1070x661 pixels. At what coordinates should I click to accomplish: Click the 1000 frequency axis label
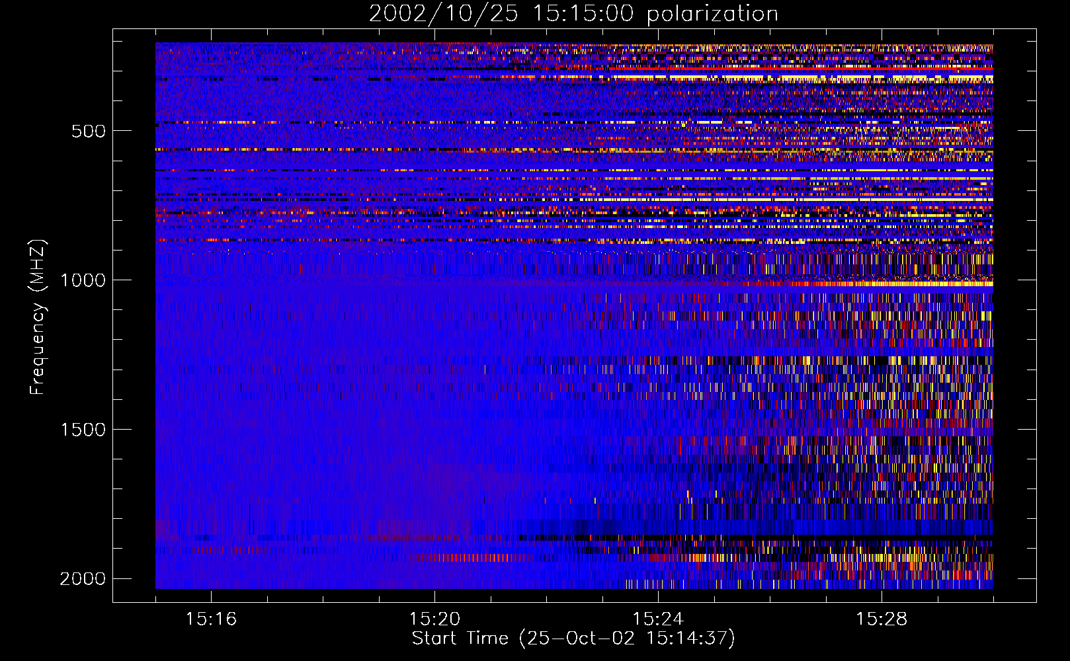(x=83, y=280)
